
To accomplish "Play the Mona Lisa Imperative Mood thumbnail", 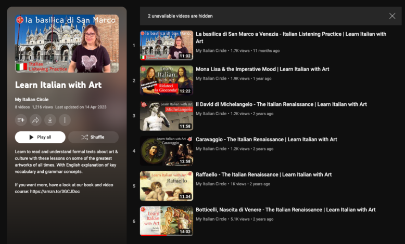I will click(x=166, y=80).
